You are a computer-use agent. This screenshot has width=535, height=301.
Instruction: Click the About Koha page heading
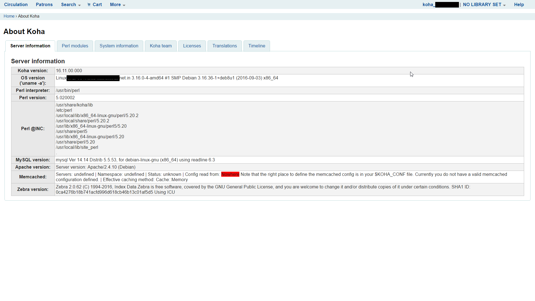[24, 31]
